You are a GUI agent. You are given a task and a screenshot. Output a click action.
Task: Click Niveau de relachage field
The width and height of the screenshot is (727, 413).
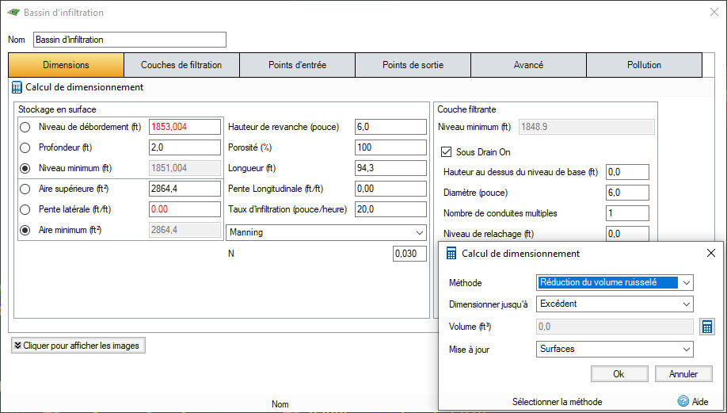[x=627, y=234]
